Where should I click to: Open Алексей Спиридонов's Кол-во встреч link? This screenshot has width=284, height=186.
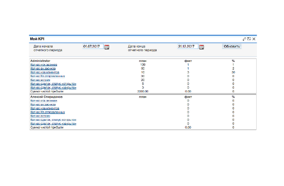40,116
